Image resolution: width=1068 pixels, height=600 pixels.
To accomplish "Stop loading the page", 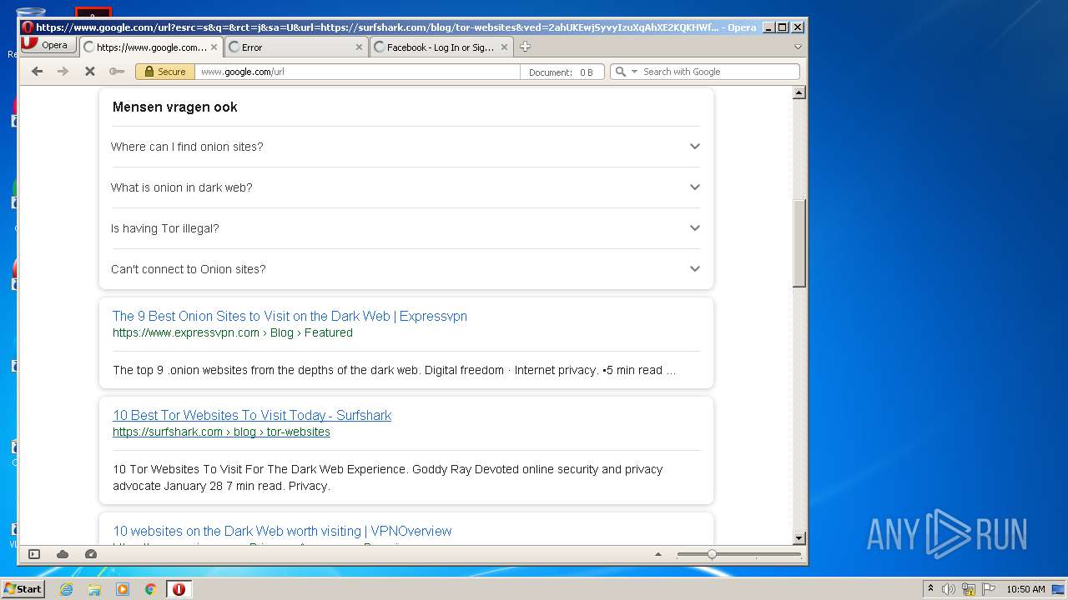I will tap(90, 72).
